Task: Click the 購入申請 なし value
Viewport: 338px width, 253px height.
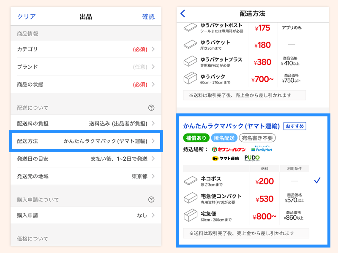Action: pos(142,215)
